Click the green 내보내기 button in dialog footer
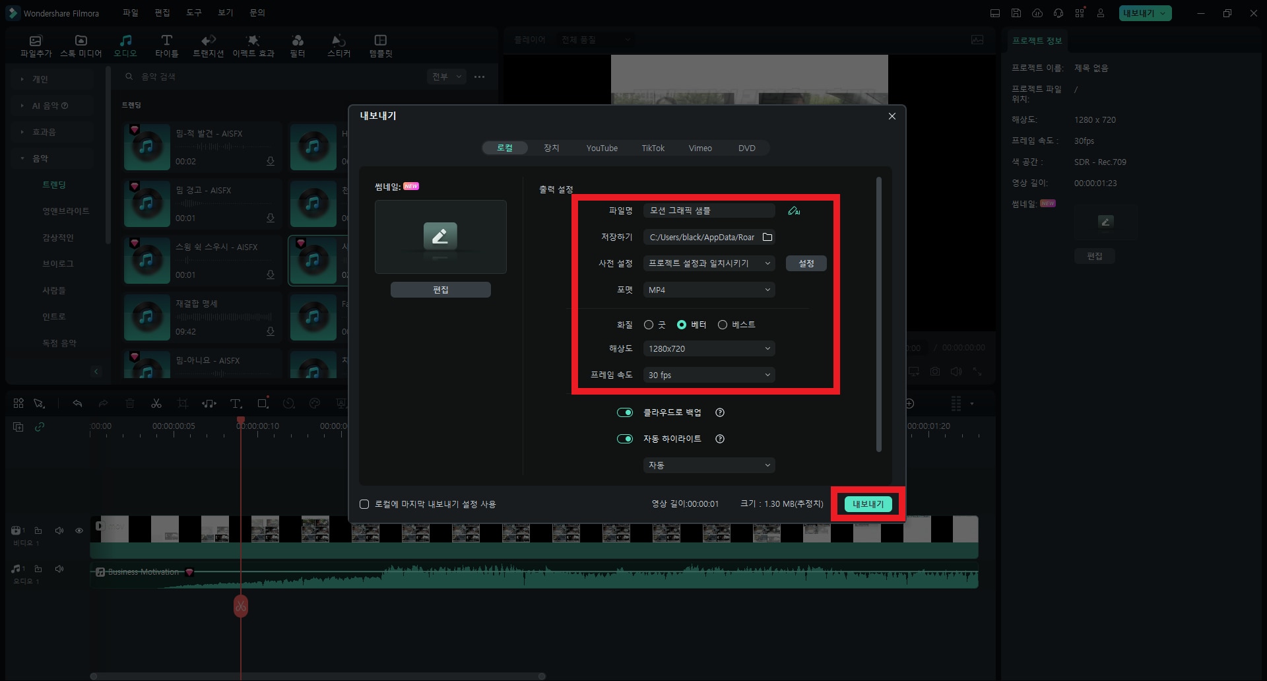The image size is (1267, 681). coord(868,504)
